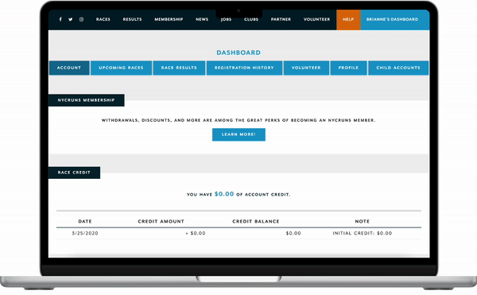Open the Jobs nav link
Viewport: 477px width, 295px height.
pyautogui.click(x=226, y=19)
